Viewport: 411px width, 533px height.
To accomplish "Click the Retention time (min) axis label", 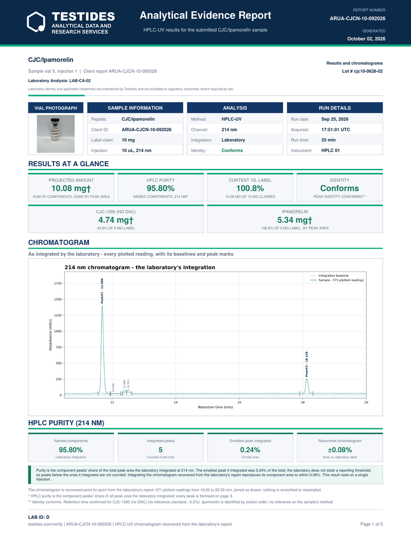I will (x=215, y=407).
